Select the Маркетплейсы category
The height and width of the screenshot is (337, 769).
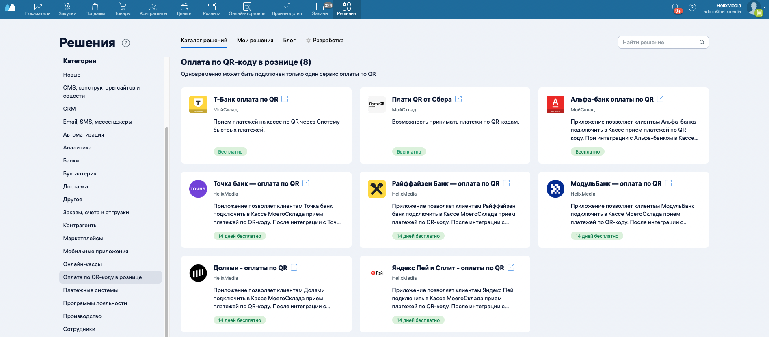[x=83, y=239]
